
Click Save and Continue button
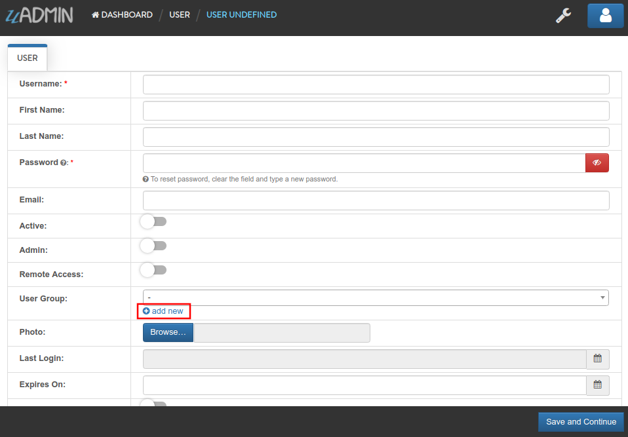point(581,422)
